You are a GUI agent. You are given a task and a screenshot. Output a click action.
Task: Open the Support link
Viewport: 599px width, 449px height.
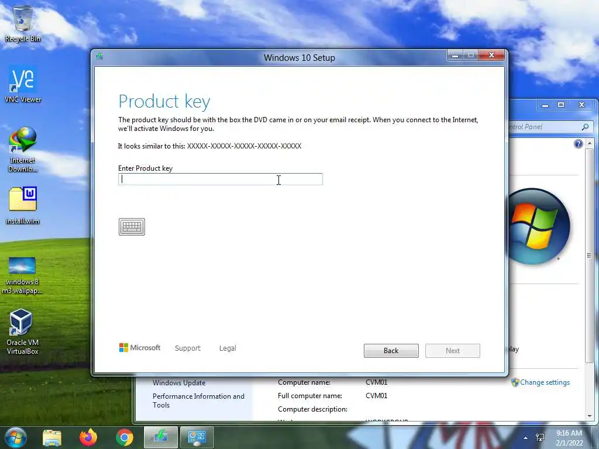tap(188, 348)
